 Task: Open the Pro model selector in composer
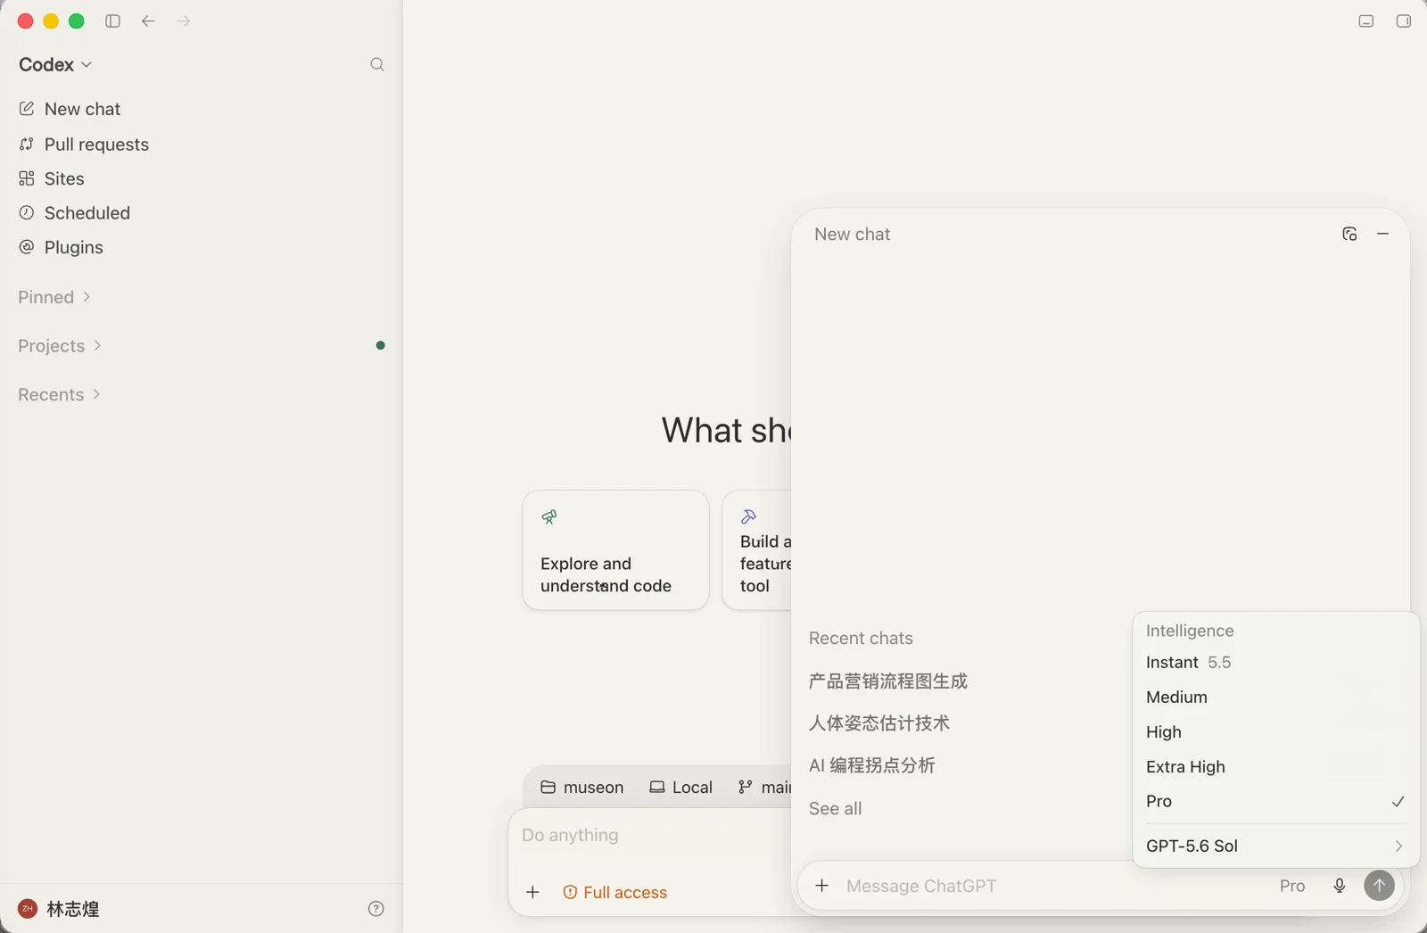pos(1292,886)
